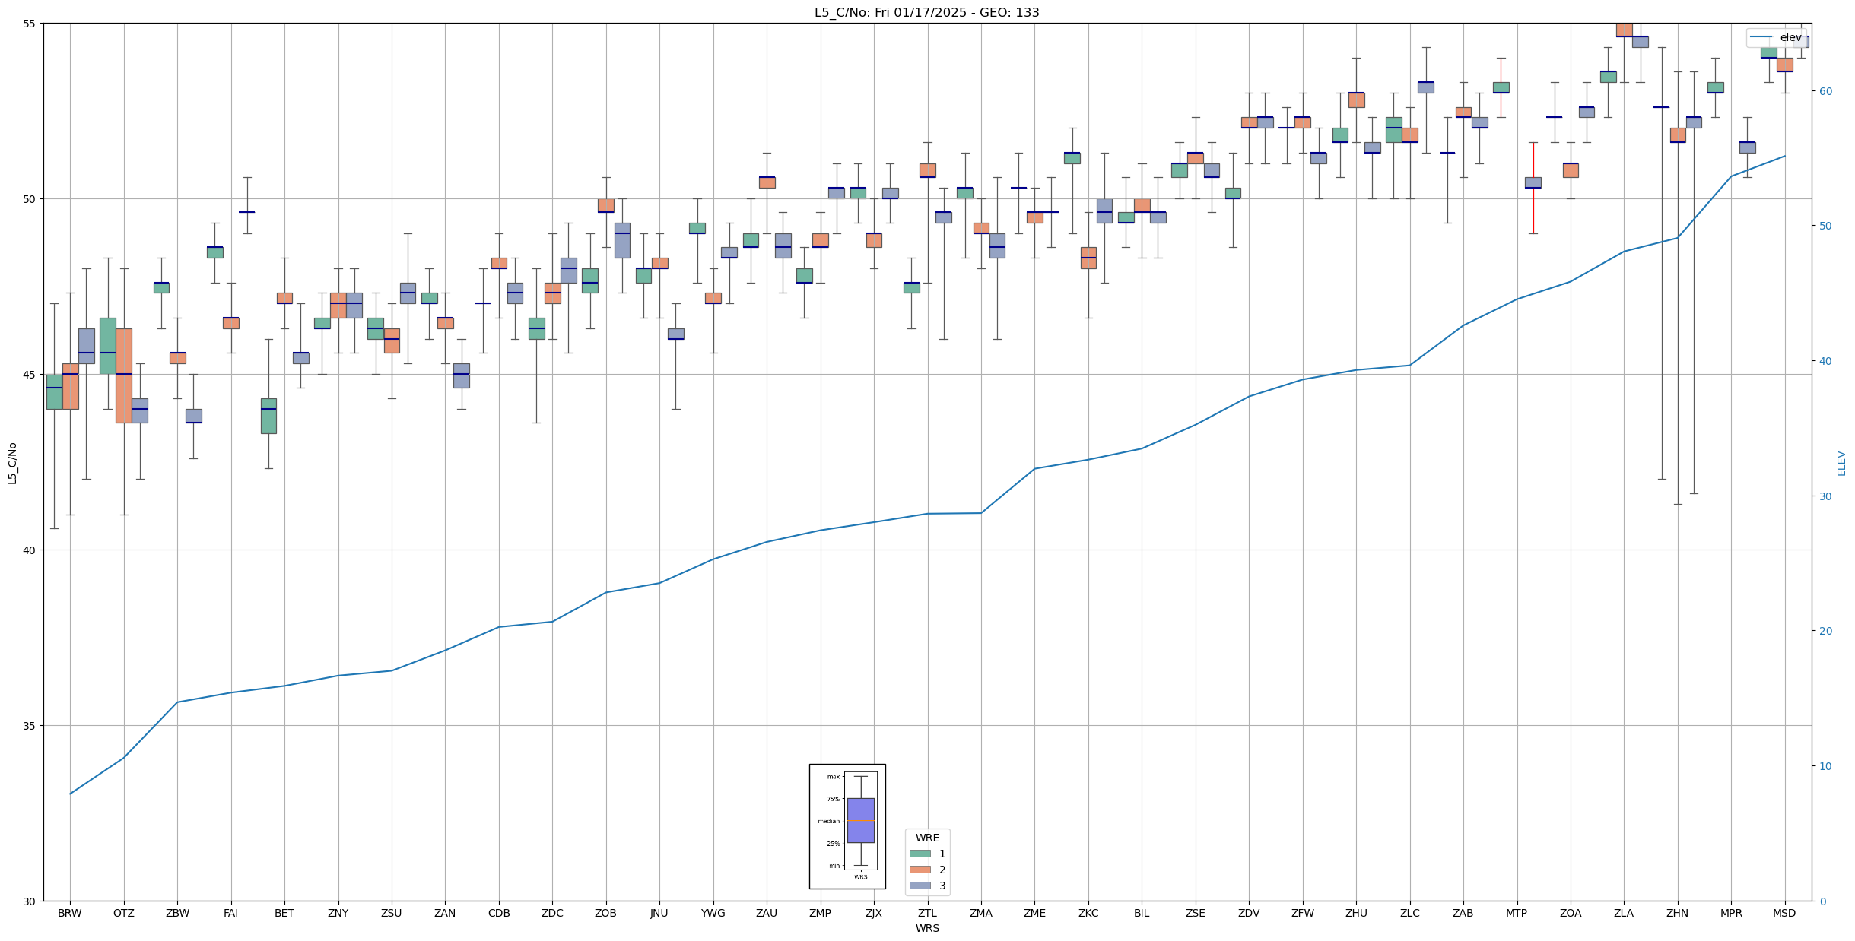Image resolution: width=1855 pixels, height=941 pixels.
Task: Click the green WRE 1 legend swatch
Action: 920,854
